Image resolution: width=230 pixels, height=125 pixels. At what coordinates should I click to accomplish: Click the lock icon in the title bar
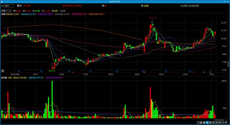(2, 2)
